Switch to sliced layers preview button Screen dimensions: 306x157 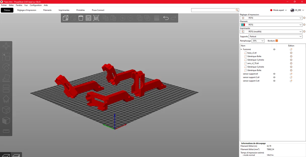(16, 155)
